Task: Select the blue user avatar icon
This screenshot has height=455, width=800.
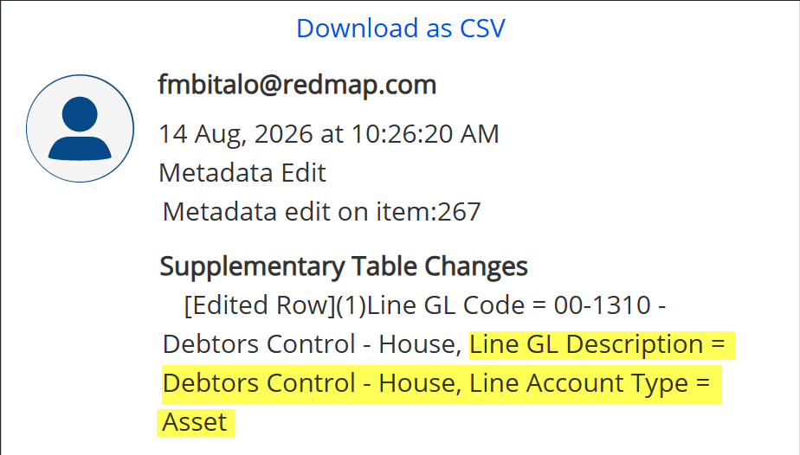Action: coord(81,128)
